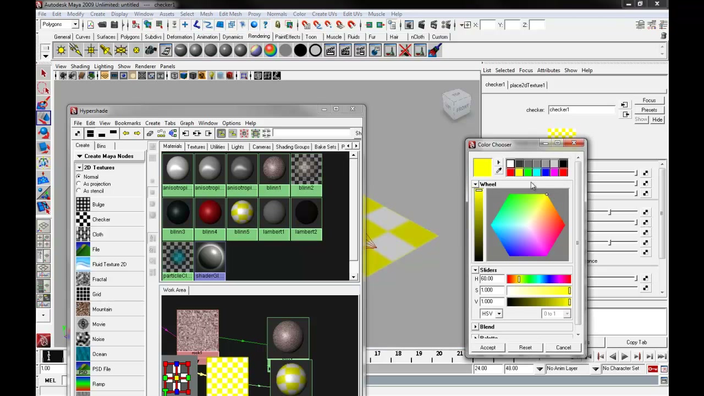The height and width of the screenshot is (396, 704).
Task: Expand the Blend section
Action: point(475,327)
